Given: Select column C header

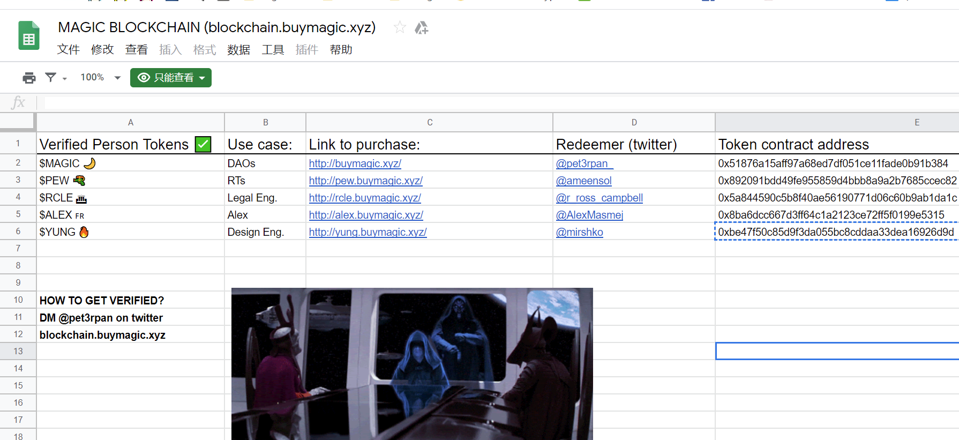Looking at the screenshot, I should [430, 123].
